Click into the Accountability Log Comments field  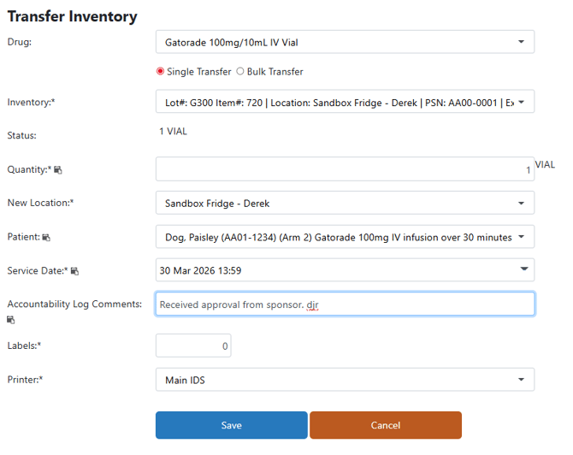pos(345,304)
